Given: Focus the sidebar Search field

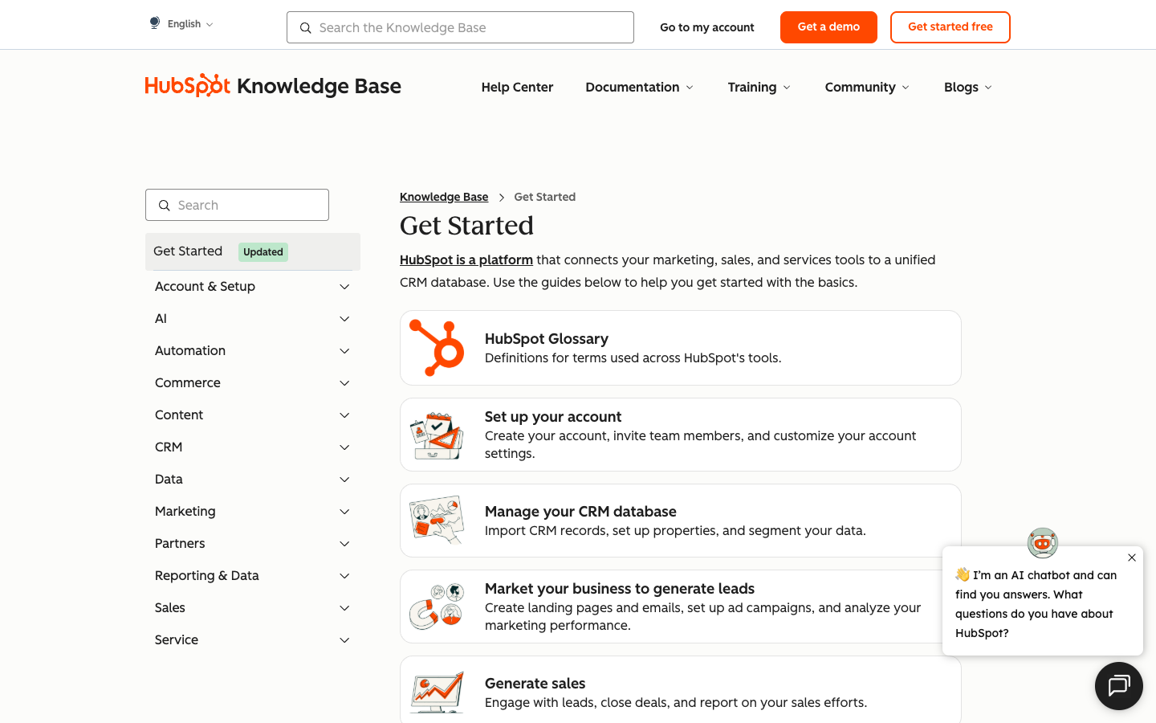Looking at the screenshot, I should coord(237,205).
